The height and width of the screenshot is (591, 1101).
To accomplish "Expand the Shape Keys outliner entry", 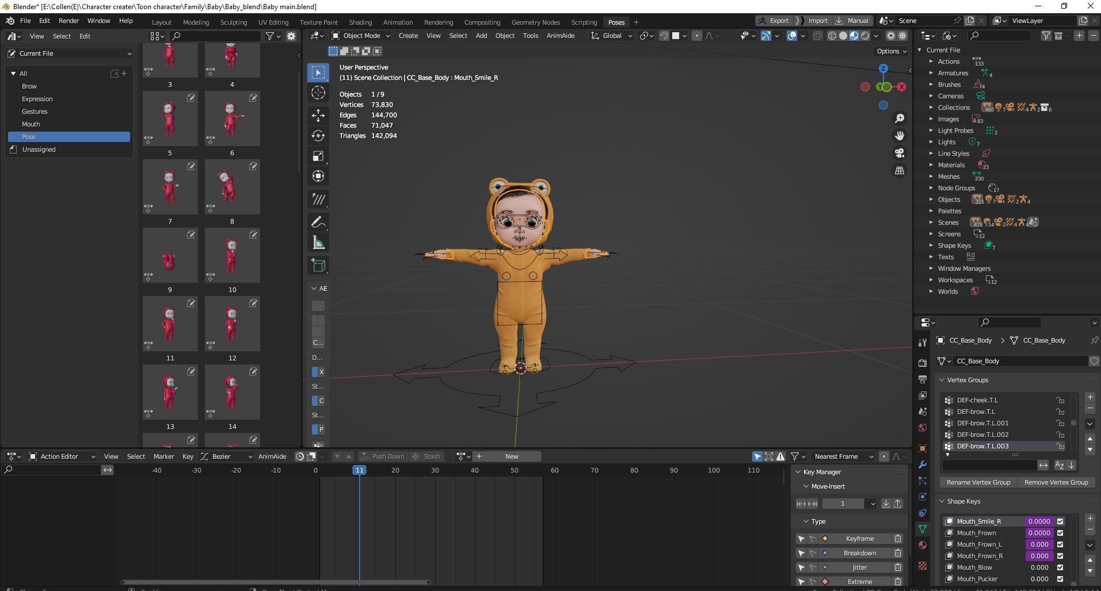I will tap(931, 245).
